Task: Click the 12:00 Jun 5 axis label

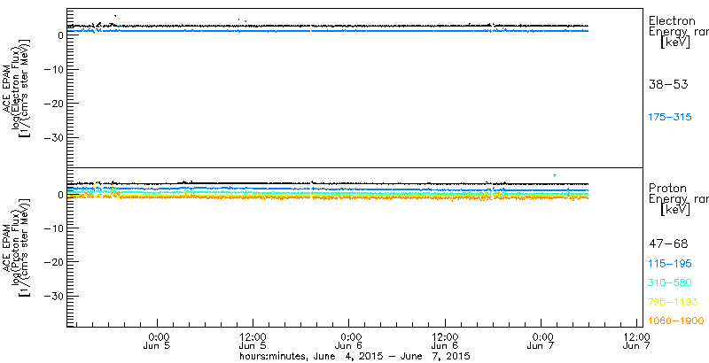Action: coord(253,342)
